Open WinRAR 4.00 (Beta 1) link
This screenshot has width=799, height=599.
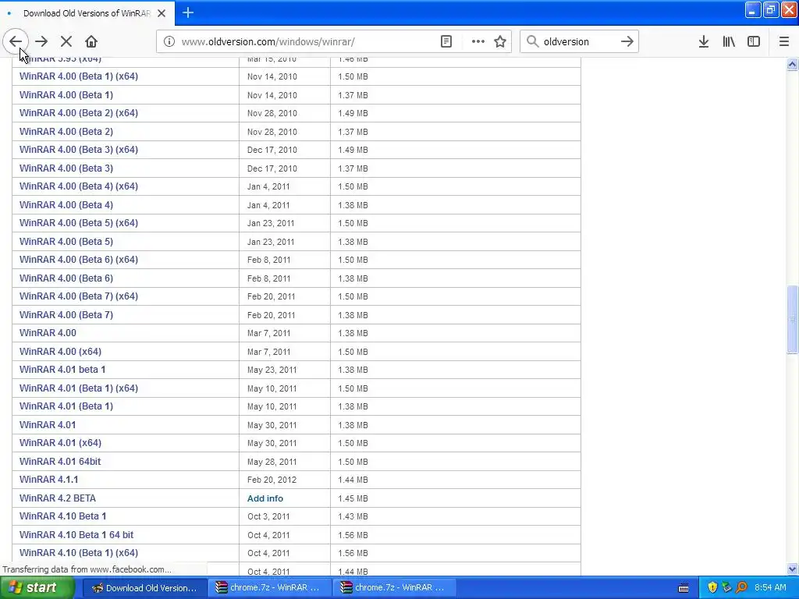click(x=66, y=94)
